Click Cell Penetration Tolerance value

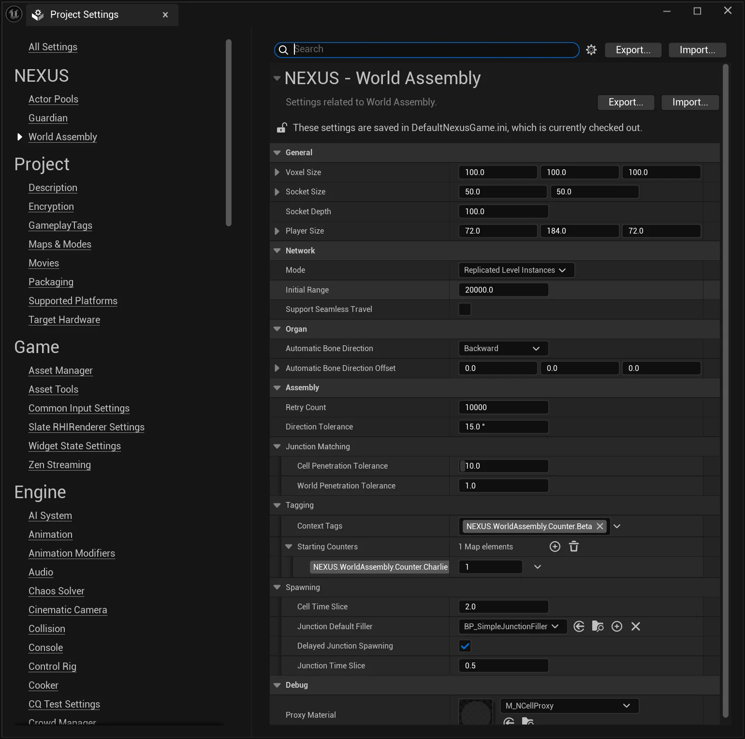tap(503, 466)
